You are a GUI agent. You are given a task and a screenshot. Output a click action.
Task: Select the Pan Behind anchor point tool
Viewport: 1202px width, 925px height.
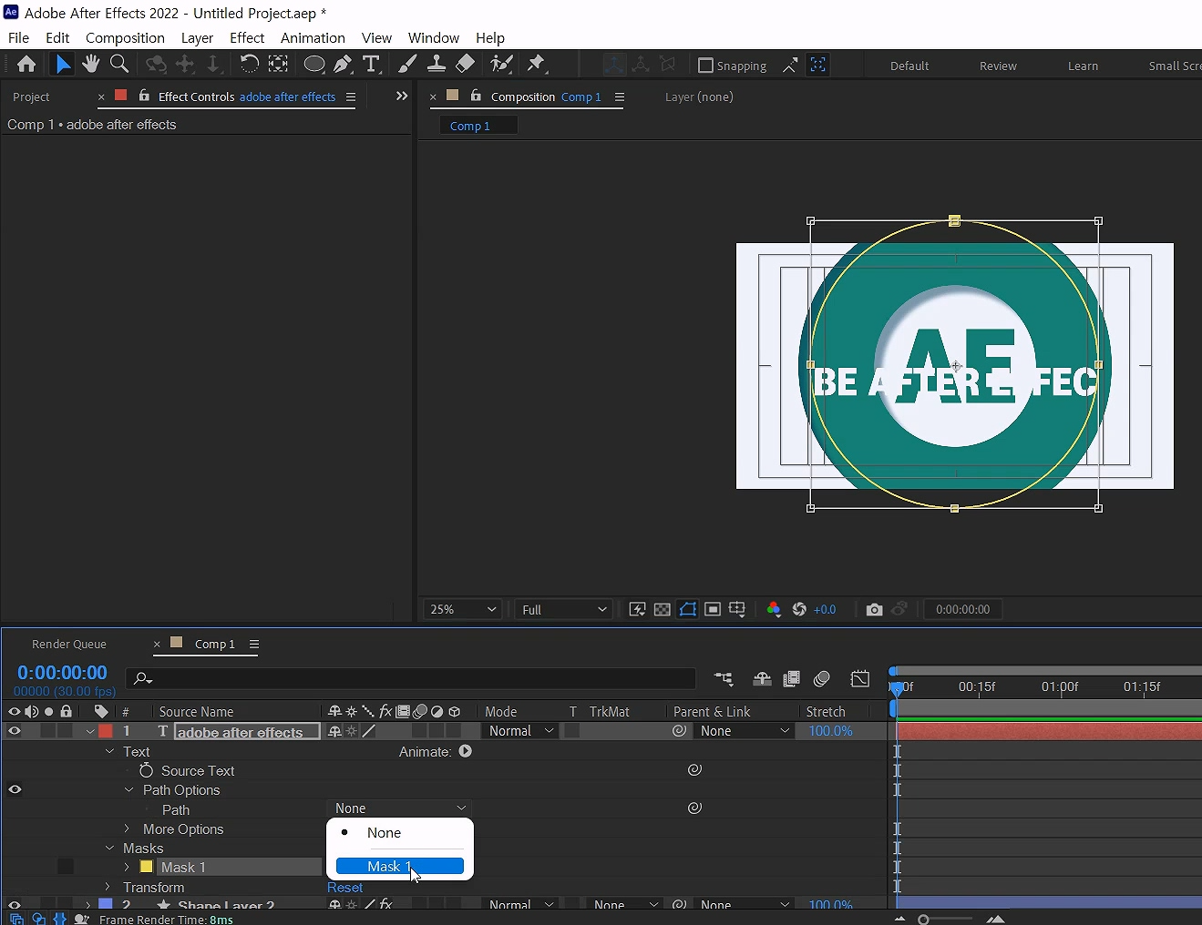point(278,64)
